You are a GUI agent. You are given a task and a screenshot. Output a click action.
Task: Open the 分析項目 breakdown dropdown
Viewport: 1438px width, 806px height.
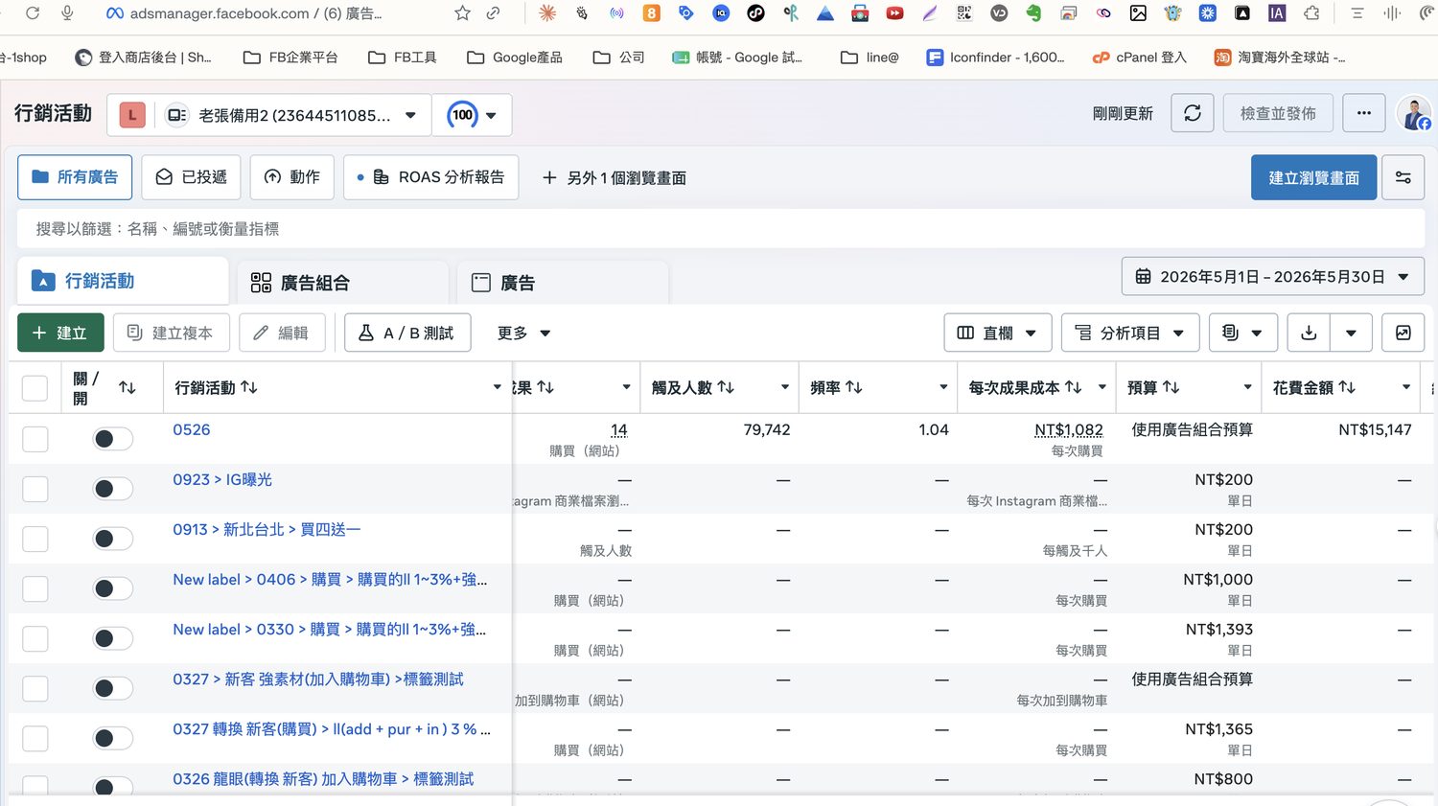(x=1129, y=333)
